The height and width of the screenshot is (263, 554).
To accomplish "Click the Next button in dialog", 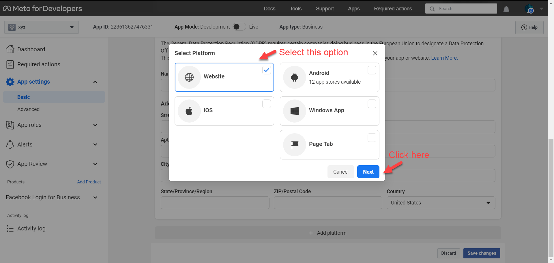I will 368,172.
